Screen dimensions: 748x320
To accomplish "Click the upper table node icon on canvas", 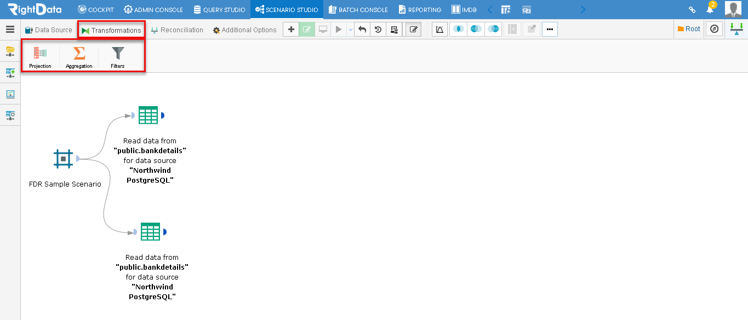I will click(x=148, y=115).
